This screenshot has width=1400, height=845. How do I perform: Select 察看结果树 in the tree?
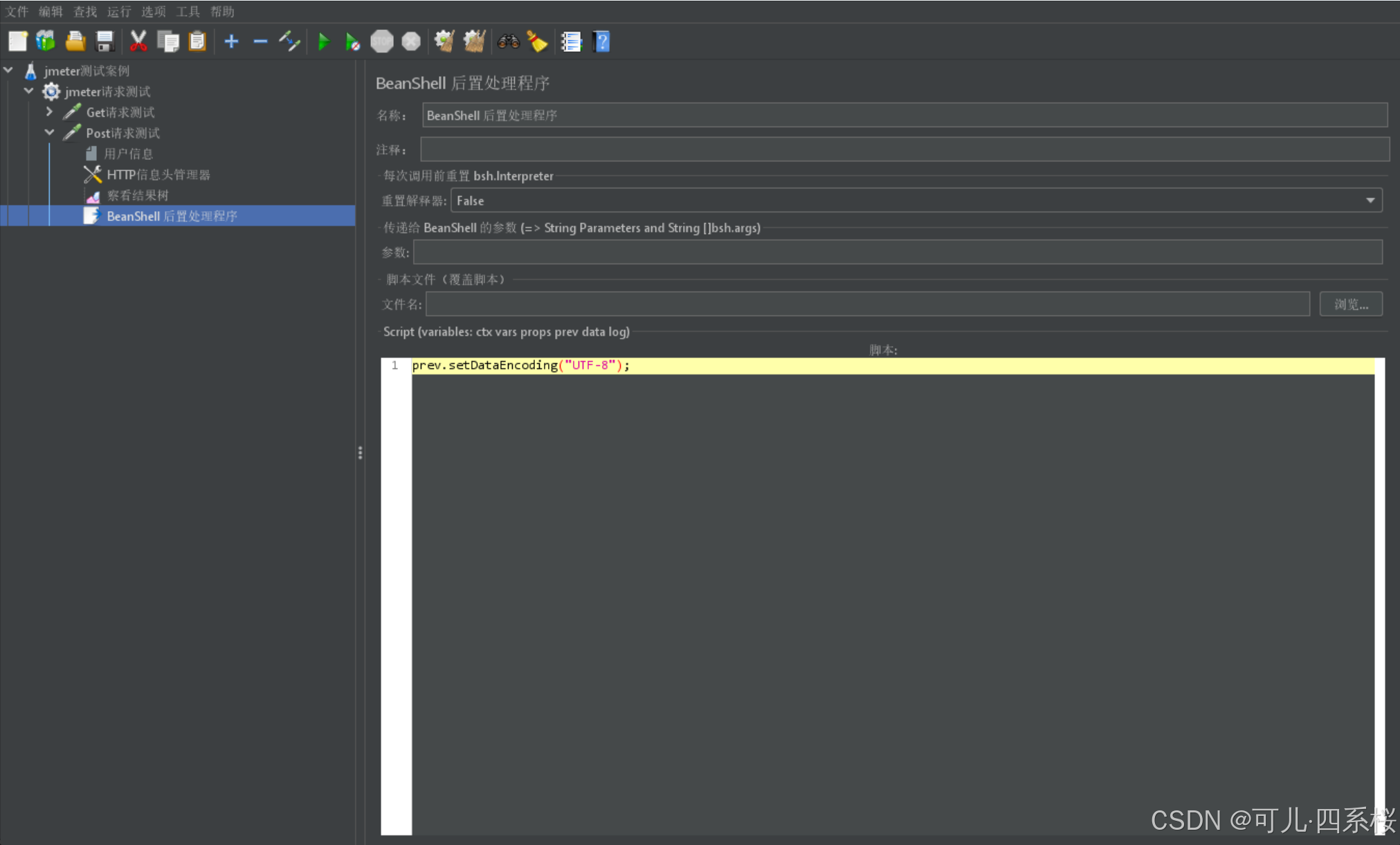click(x=137, y=195)
